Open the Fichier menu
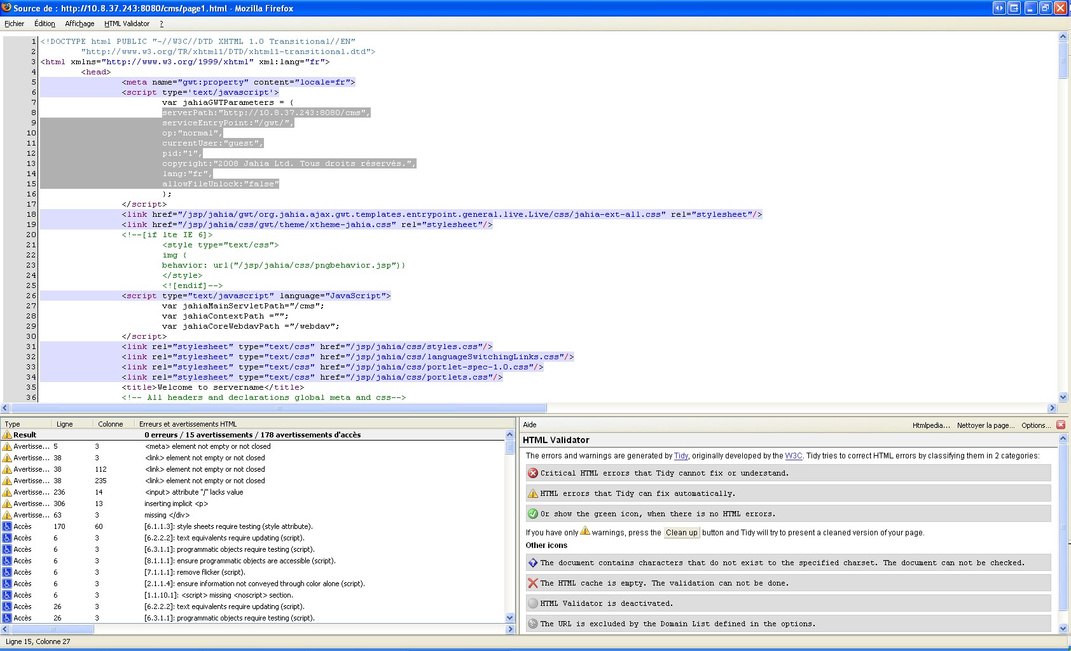Viewport: 1071px width, 651px height. pos(14,24)
